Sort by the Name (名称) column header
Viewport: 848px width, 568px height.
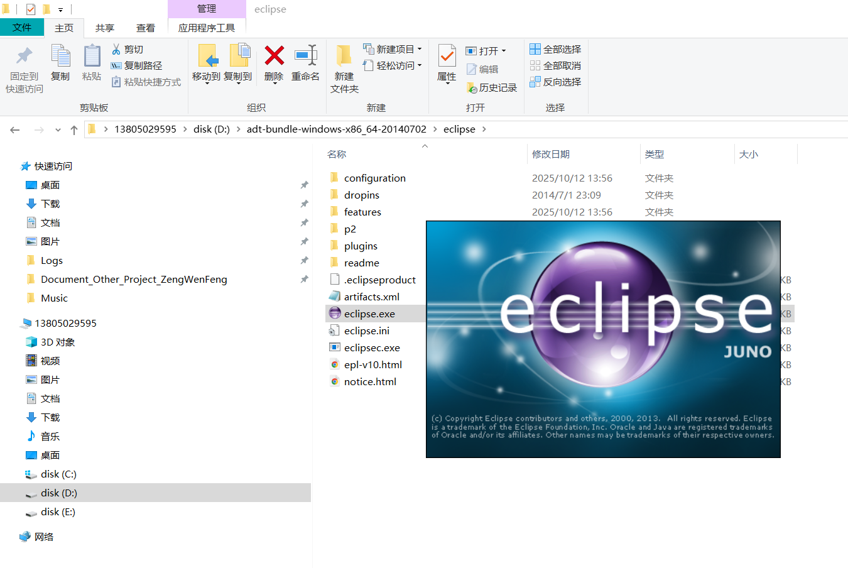[x=337, y=154]
